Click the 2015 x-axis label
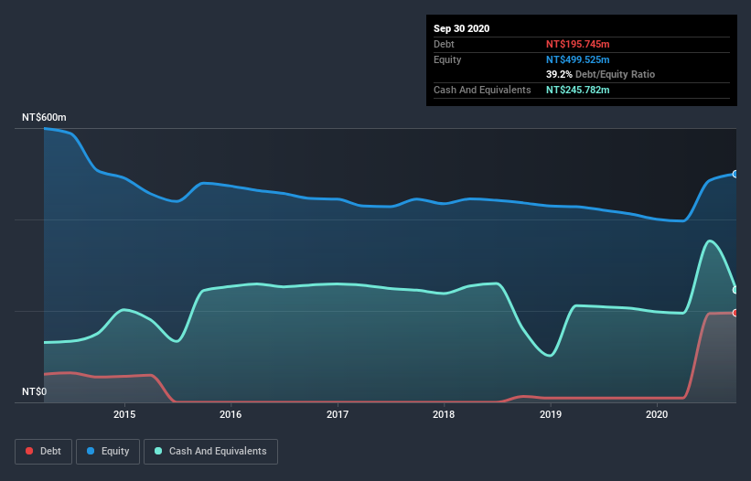 pos(124,414)
